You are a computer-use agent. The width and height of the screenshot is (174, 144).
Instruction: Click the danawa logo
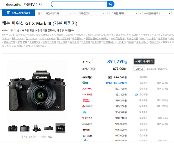click(13, 5)
